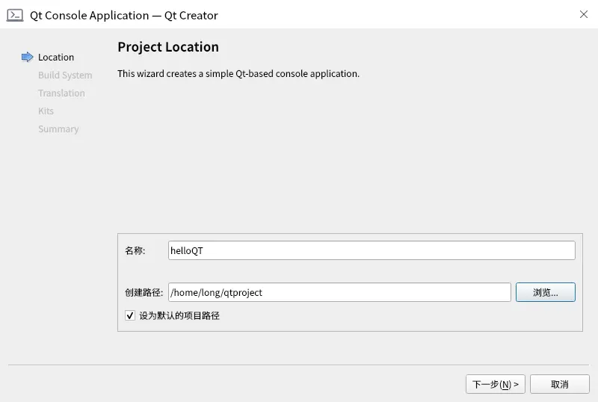The height and width of the screenshot is (402, 598).
Task: Select the Build System wizard step
Action: tap(65, 75)
